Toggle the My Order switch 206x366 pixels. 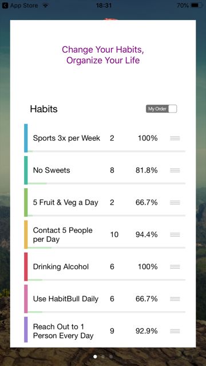[161, 109]
